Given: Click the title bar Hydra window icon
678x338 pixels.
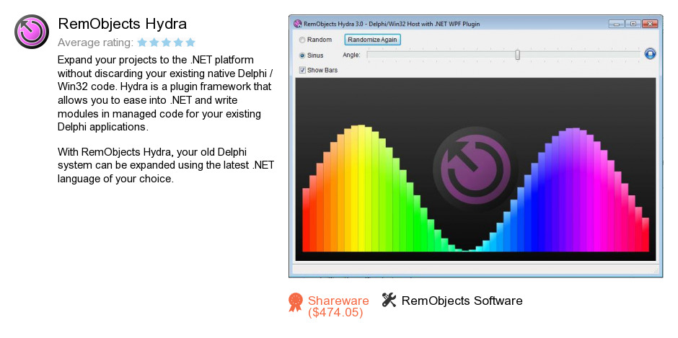Looking at the screenshot, I should coord(297,25).
